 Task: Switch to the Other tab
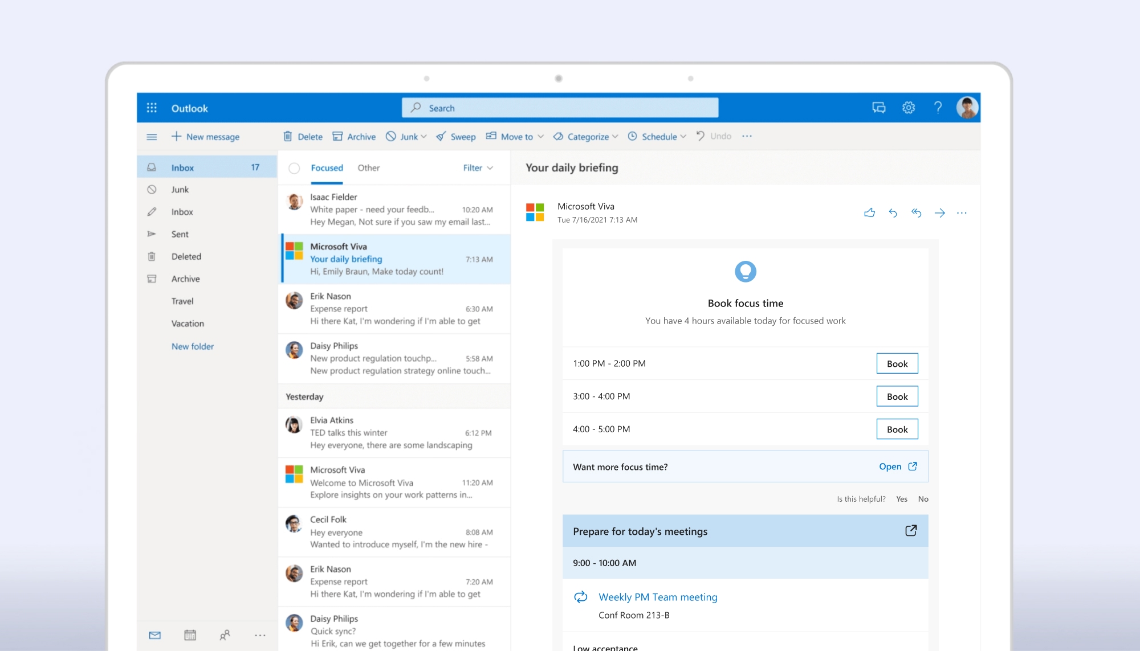point(368,168)
